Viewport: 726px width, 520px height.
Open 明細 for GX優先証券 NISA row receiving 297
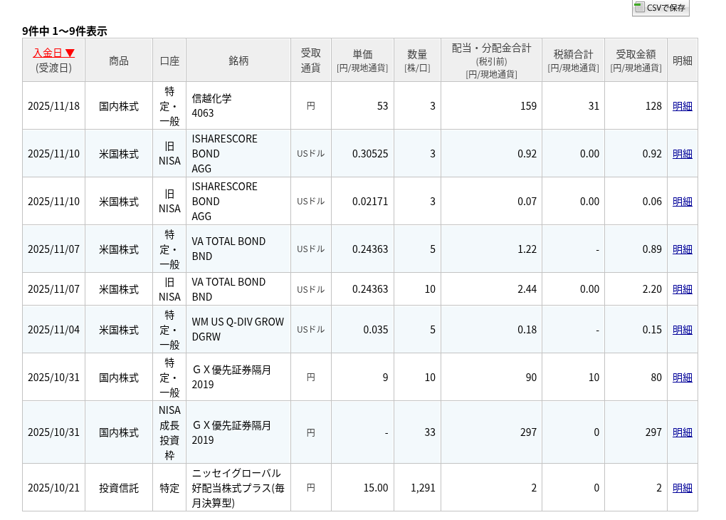click(x=682, y=432)
